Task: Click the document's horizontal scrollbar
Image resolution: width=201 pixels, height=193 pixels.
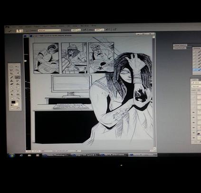Action: [x=115, y=151]
